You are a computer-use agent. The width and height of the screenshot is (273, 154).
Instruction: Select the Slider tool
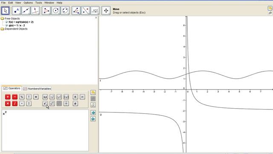tap(95, 11)
